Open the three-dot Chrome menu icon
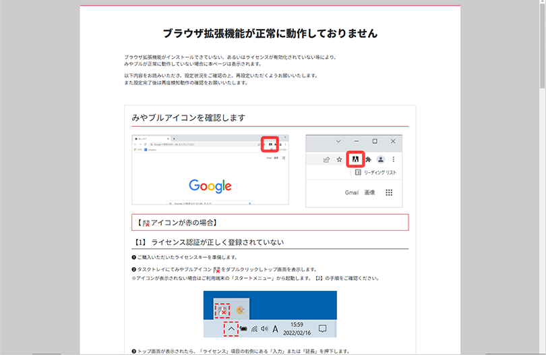The height and width of the screenshot is (355, 546). (394, 159)
